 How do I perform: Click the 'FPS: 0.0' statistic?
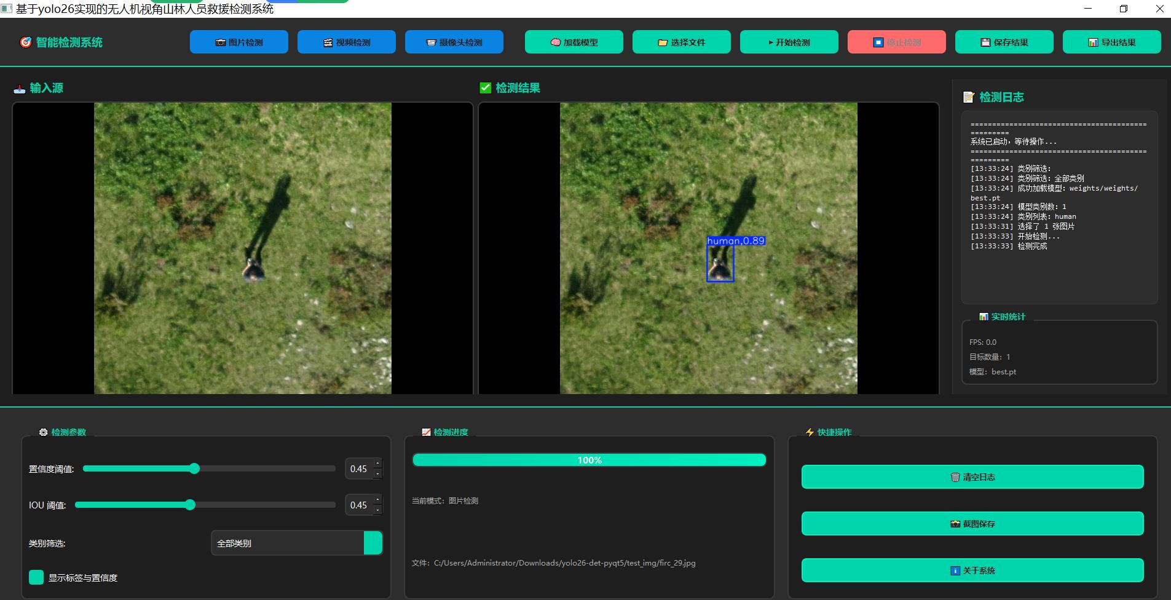(983, 342)
